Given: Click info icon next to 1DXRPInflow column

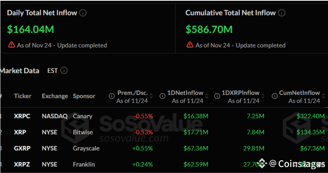Looking at the screenshot, I should [217, 96].
